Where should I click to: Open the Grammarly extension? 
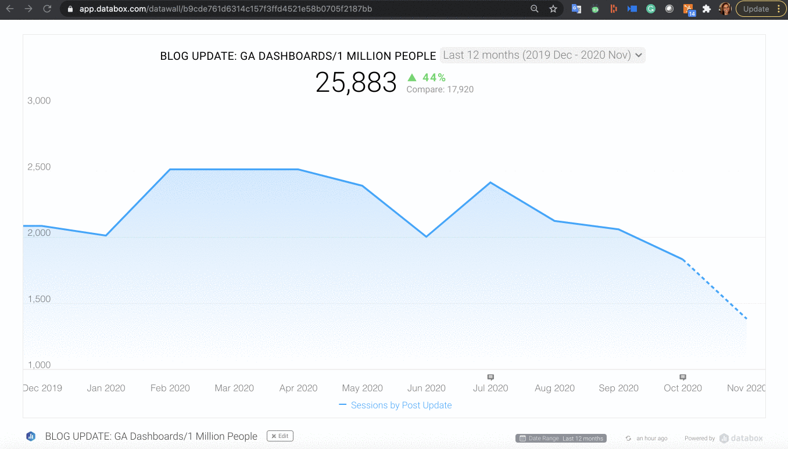coord(651,9)
